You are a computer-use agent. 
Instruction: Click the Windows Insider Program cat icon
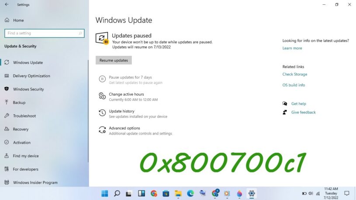tap(7, 182)
